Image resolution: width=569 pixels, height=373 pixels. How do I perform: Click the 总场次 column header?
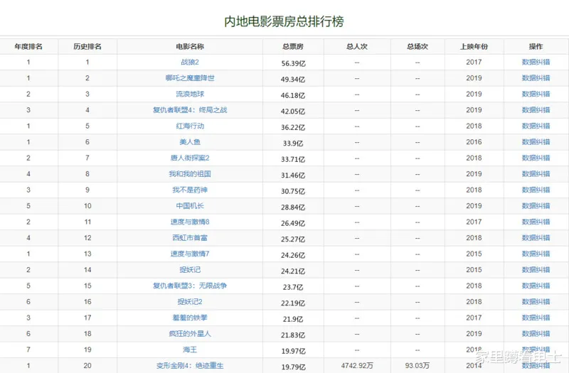(x=418, y=46)
